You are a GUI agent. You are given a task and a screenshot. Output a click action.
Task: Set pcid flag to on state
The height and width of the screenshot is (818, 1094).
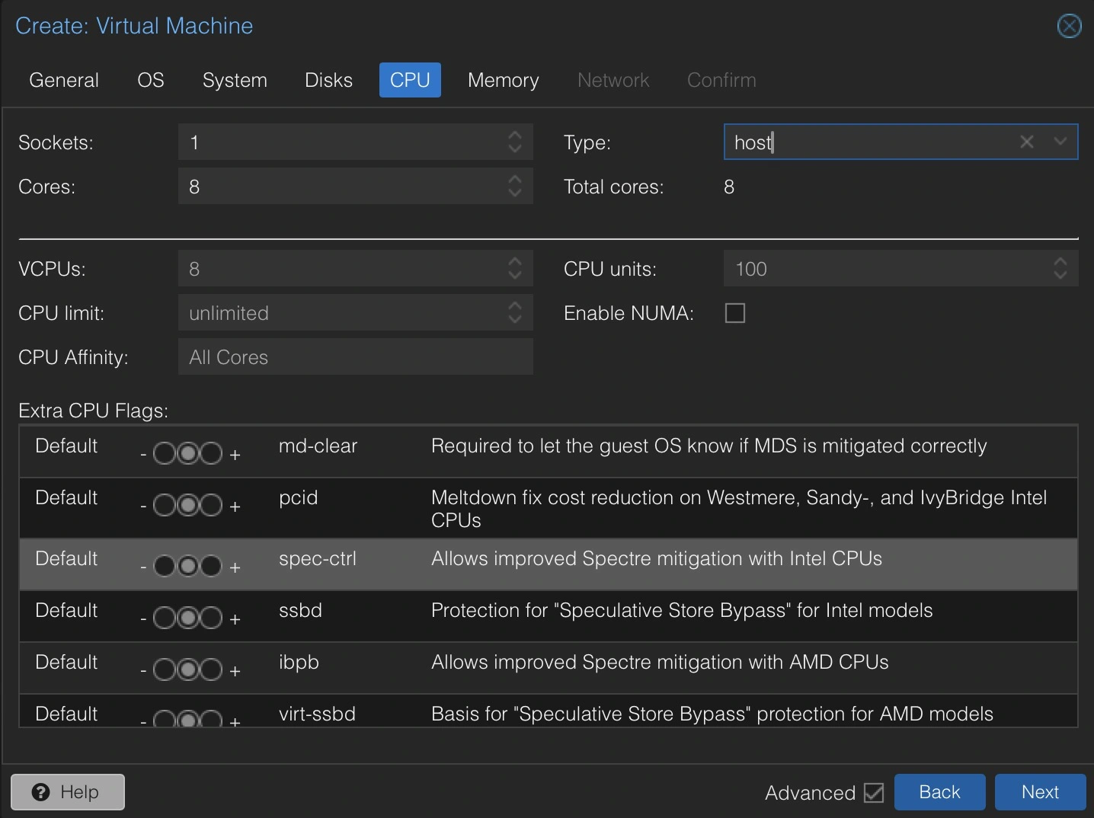(x=211, y=505)
